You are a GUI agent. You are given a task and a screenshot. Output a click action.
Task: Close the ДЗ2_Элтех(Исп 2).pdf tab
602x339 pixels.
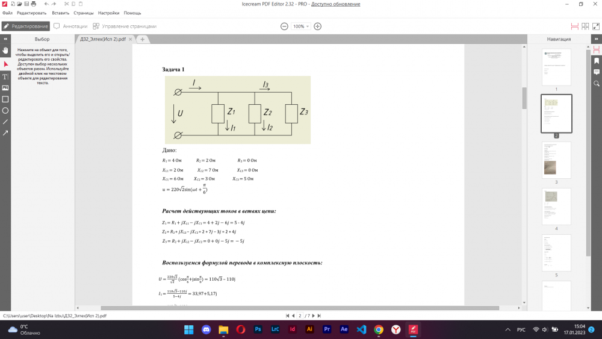point(131,39)
